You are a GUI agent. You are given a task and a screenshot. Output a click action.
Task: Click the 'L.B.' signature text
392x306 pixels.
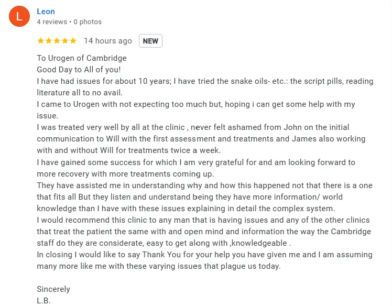click(x=43, y=300)
